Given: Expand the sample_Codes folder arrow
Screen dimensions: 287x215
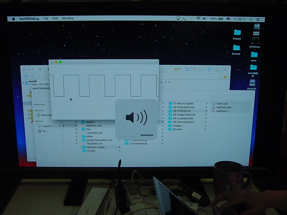Looking at the screenshot, I should pos(120,147).
